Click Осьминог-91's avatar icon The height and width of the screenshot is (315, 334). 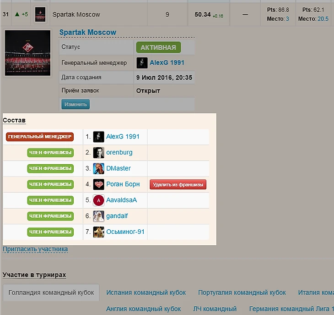pyautogui.click(x=98, y=232)
